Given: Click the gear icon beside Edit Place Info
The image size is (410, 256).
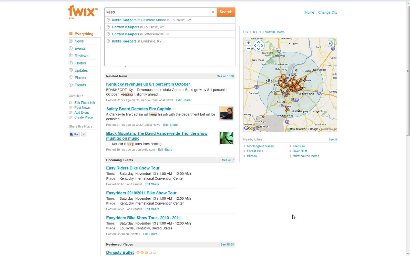Looking at the screenshot, I should click(x=70, y=103).
